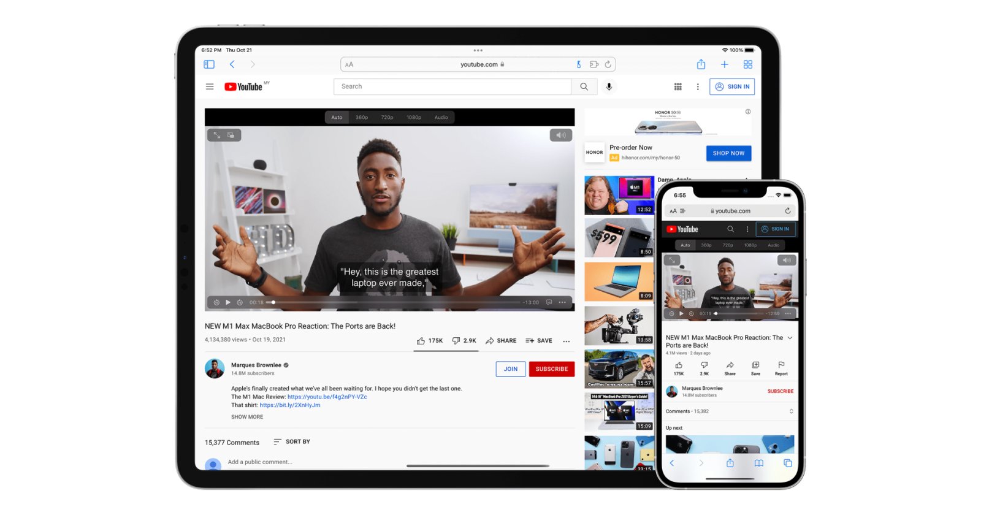Open the tab overview grid in iPad Safari

click(747, 64)
